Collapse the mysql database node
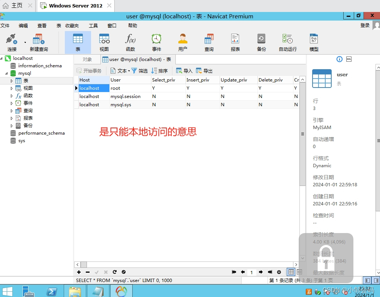This screenshot has width=380, height=297. (6, 73)
